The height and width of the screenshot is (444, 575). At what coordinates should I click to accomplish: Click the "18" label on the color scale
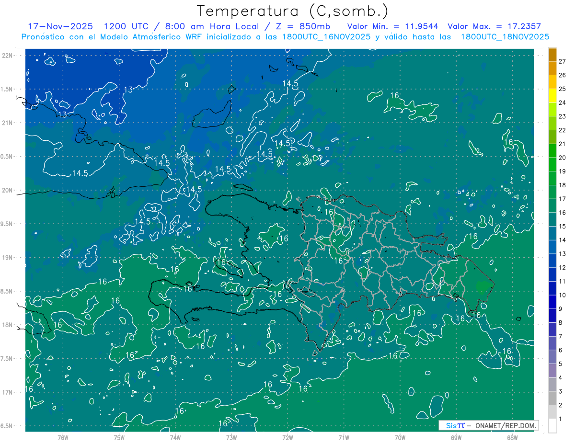[562, 185]
